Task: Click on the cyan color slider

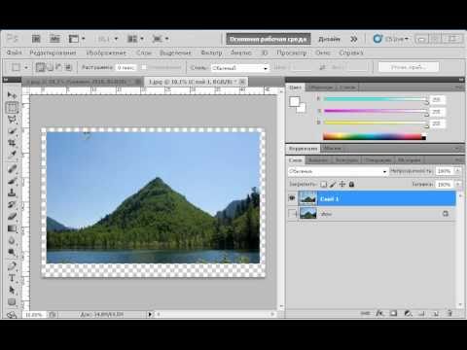Action: pyautogui.click(x=376, y=99)
